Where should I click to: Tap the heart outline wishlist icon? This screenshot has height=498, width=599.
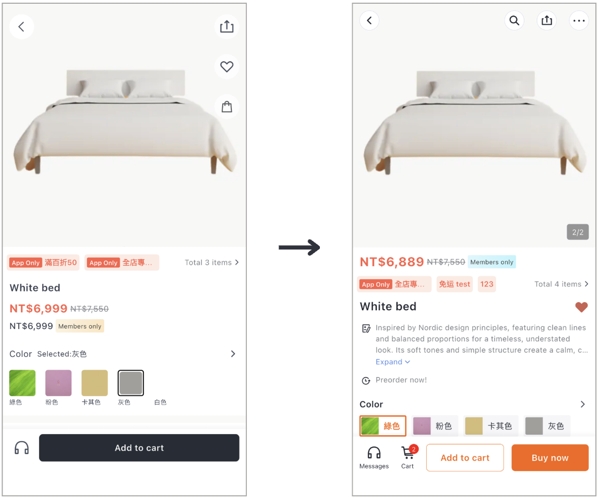tap(227, 67)
